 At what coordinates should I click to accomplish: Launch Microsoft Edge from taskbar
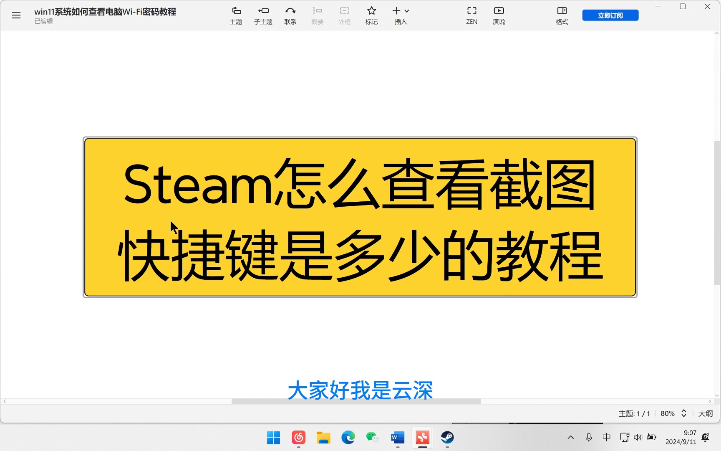point(348,438)
